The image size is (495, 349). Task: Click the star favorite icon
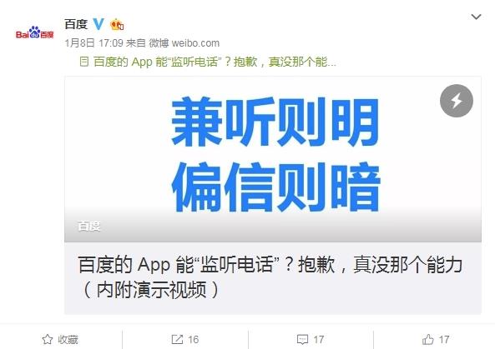click(48, 339)
